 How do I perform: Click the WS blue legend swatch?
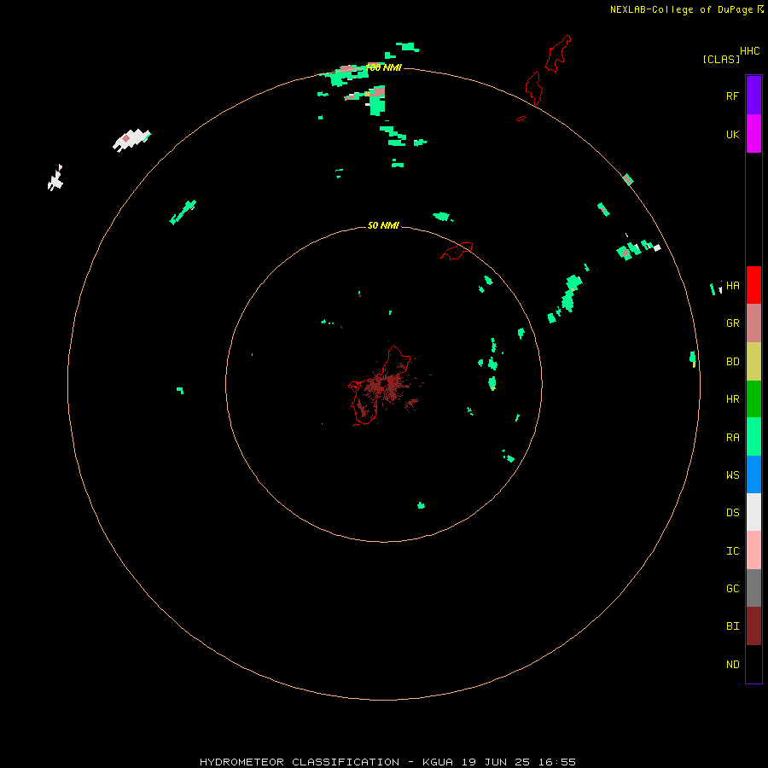tap(753, 474)
